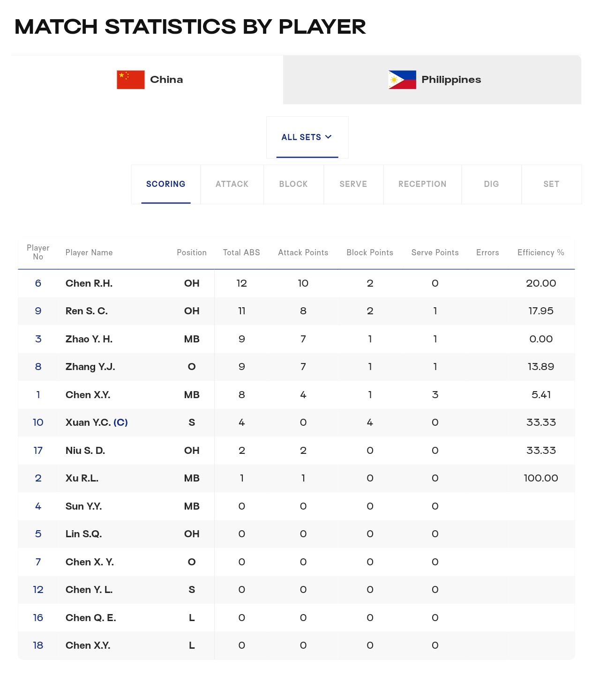Select the China team tab

pos(147,80)
